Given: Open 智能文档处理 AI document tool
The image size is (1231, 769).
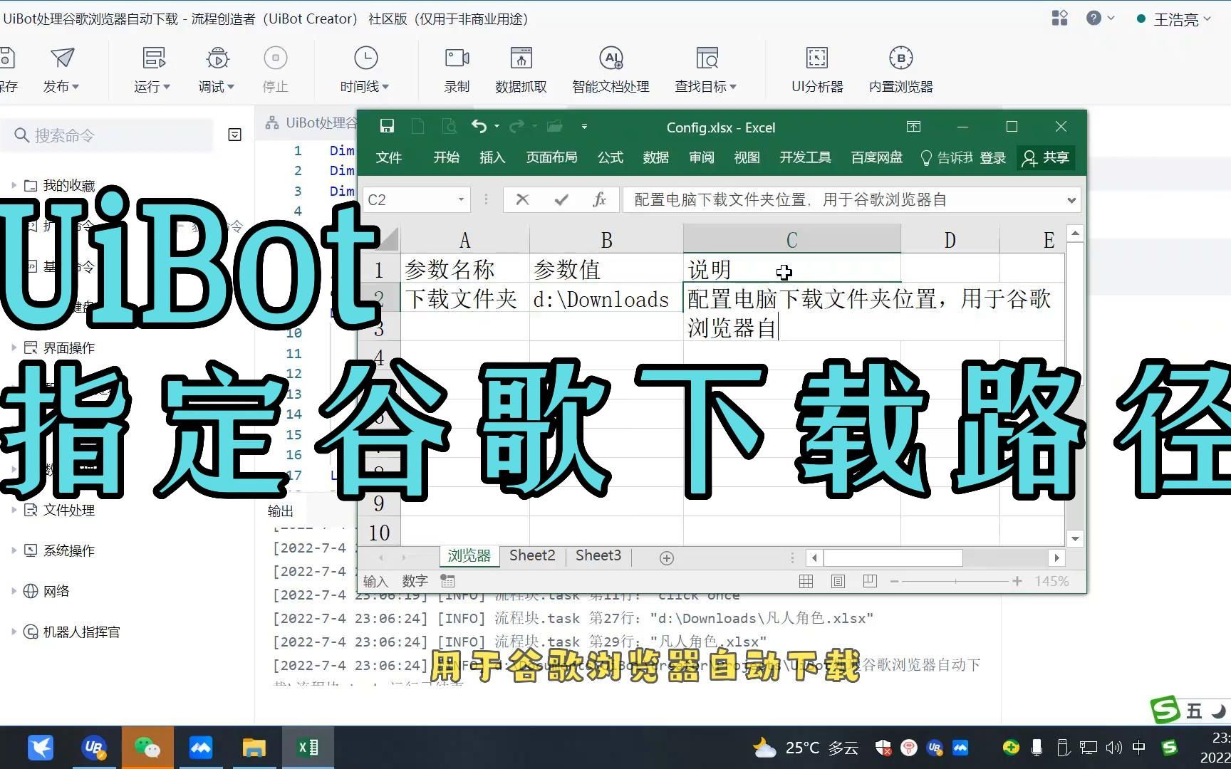Looking at the screenshot, I should pos(611,58).
